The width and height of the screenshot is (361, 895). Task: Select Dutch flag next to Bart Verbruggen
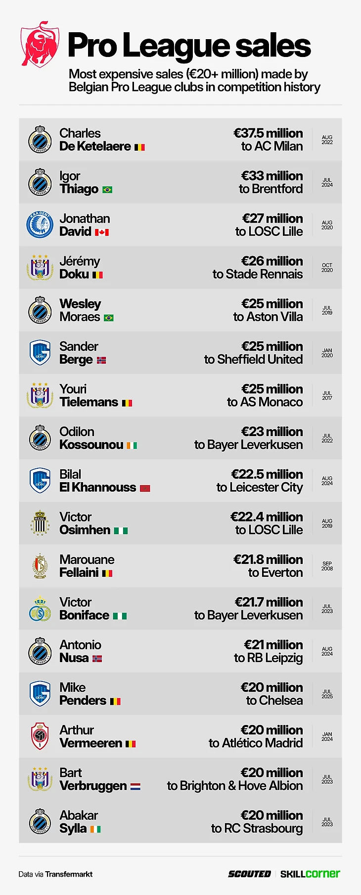point(135,786)
